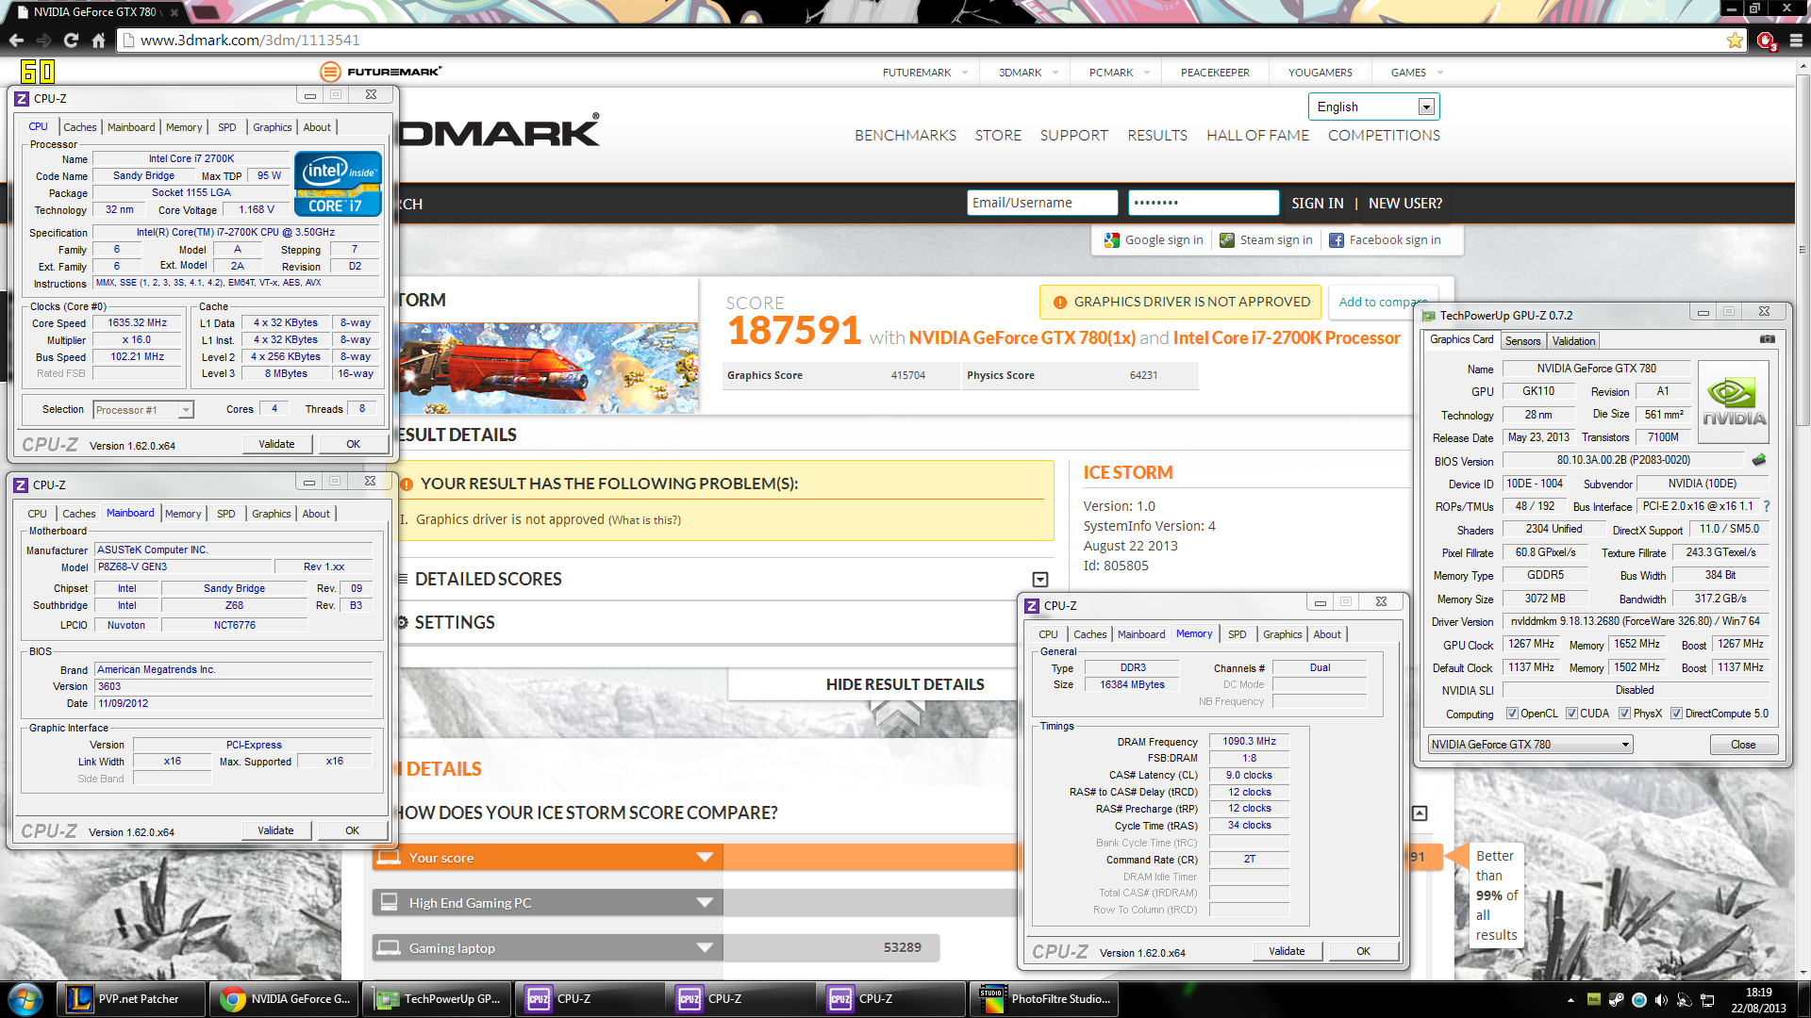The width and height of the screenshot is (1811, 1018).
Task: Open the BENCHMARKS menu item
Action: pos(905,136)
